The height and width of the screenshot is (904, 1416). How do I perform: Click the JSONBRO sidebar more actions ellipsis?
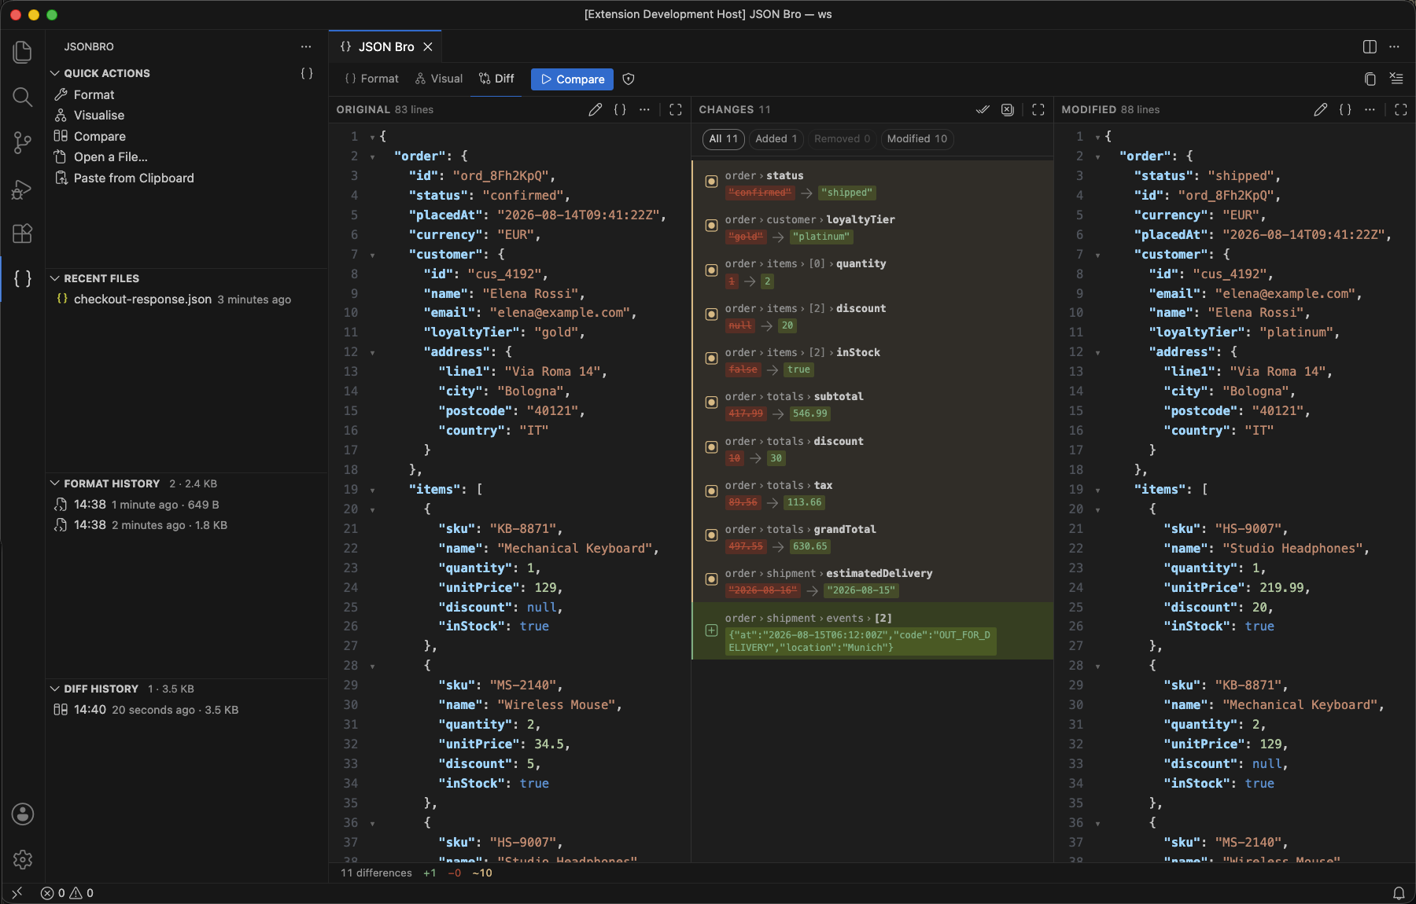click(306, 46)
